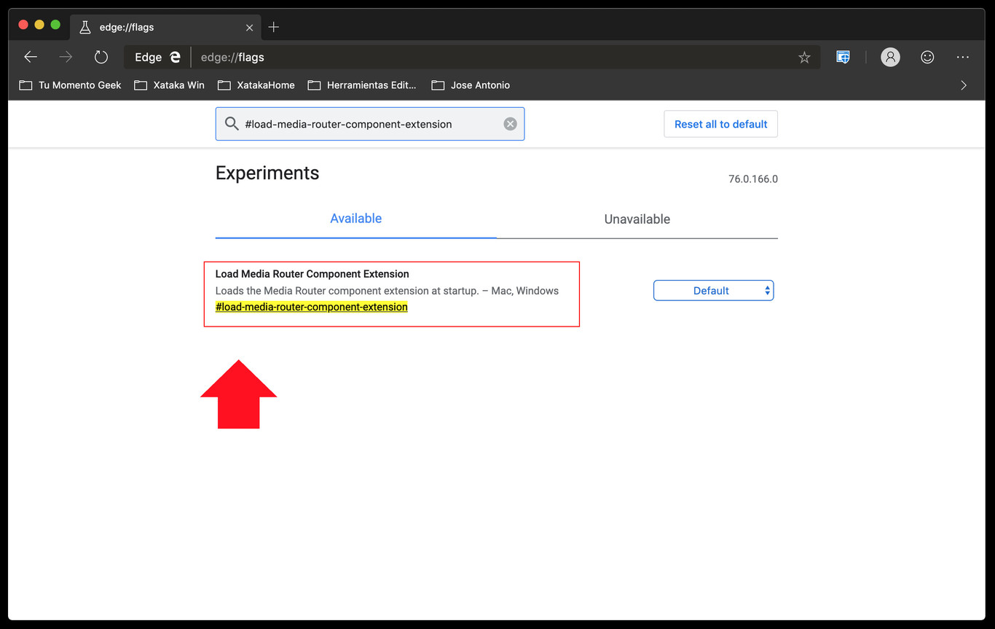The image size is (995, 629).
Task: Click the back navigation arrow
Action: pyautogui.click(x=31, y=57)
